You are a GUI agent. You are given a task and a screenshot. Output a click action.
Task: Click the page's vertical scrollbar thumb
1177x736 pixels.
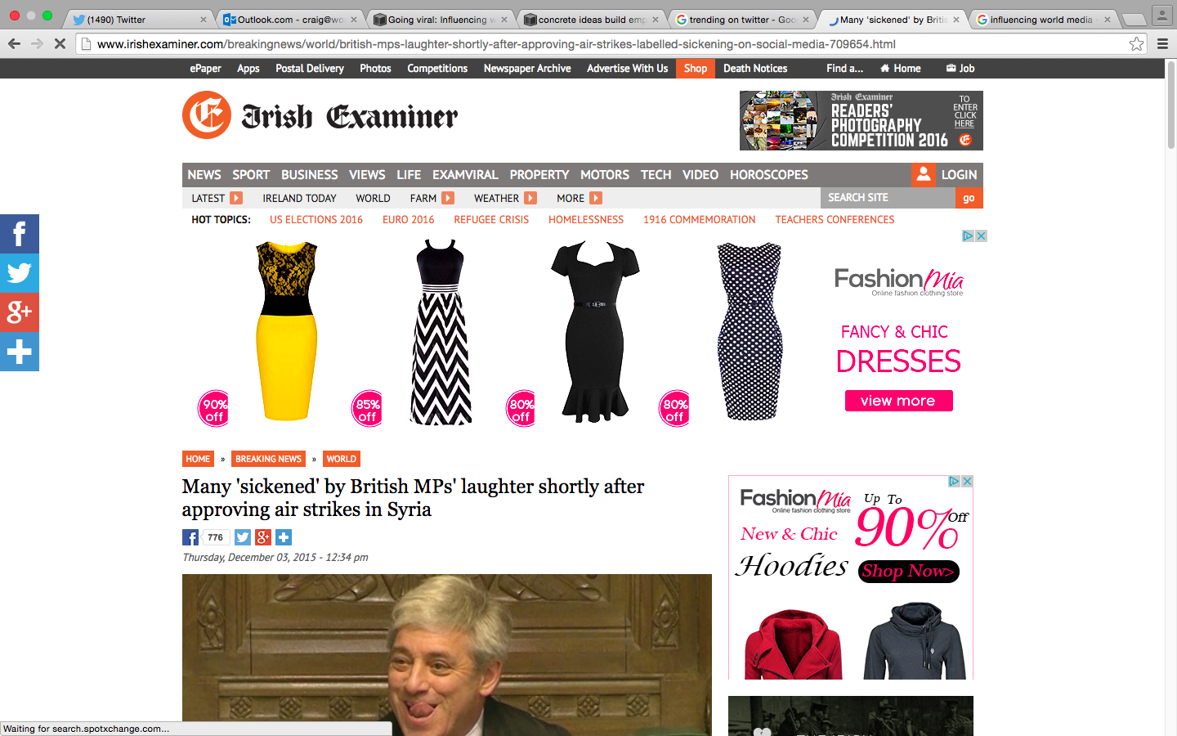coord(1170,106)
